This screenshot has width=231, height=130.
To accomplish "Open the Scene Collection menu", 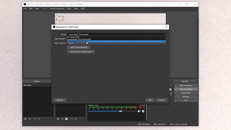I will click(57, 9).
